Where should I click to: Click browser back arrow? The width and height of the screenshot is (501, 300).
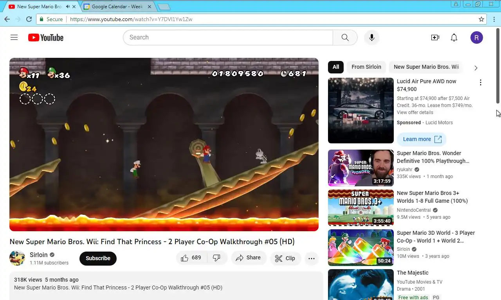(7, 19)
